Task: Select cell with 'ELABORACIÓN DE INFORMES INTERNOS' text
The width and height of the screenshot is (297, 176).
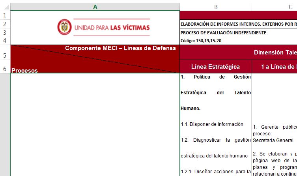Action: 239,24
